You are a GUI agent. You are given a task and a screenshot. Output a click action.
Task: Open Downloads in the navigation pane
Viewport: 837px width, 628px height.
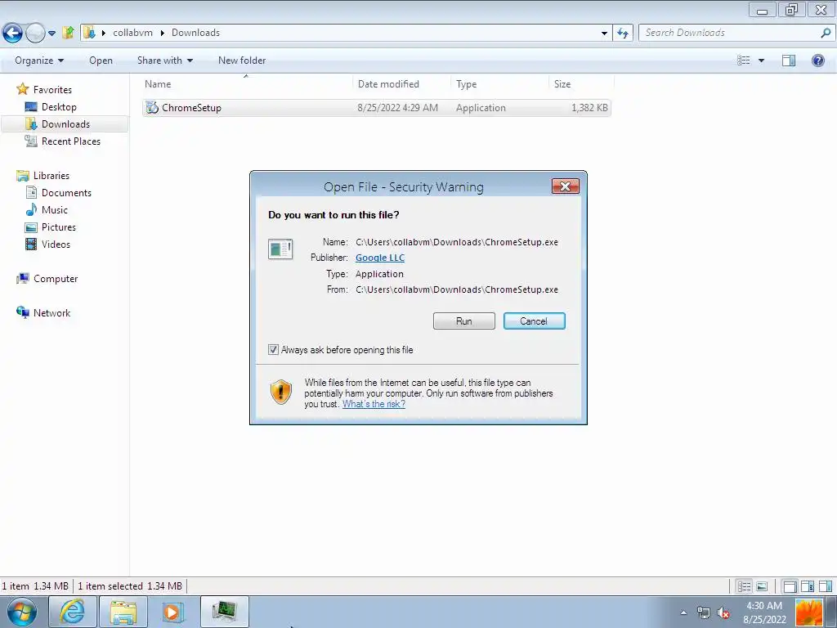point(65,124)
